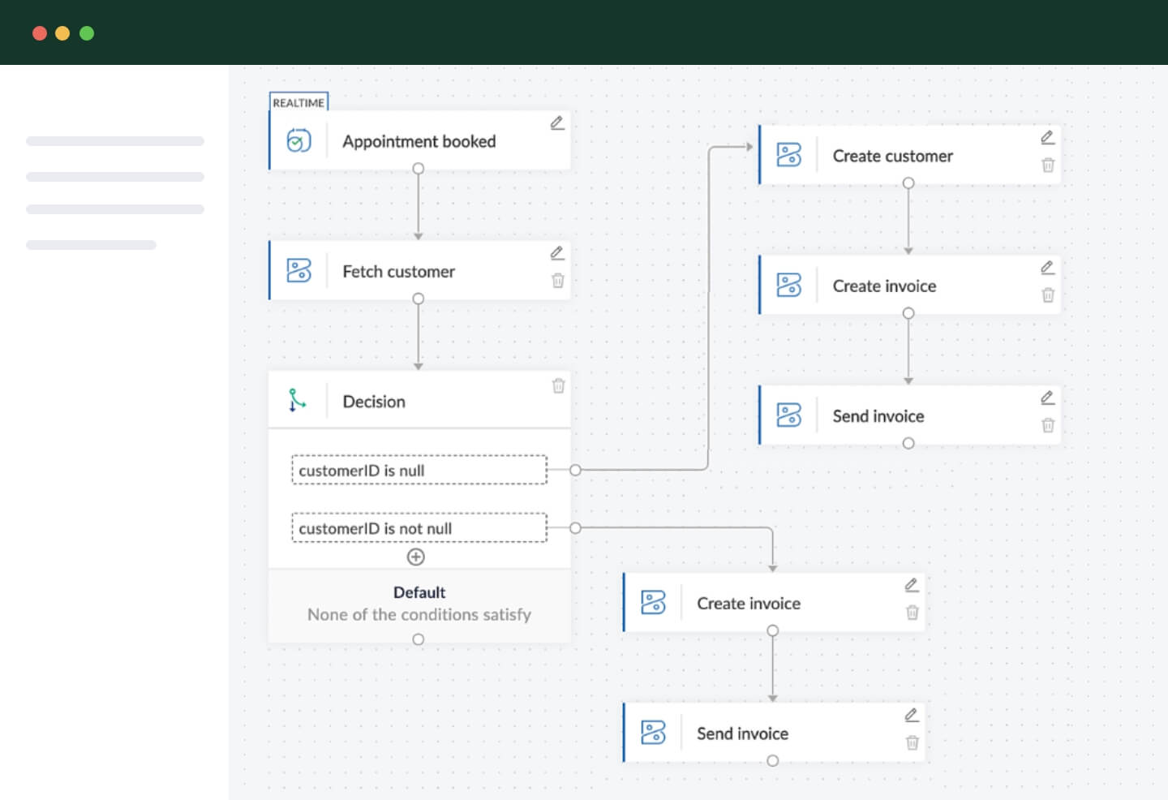Delete the right-side Send invoice step

click(x=1048, y=425)
